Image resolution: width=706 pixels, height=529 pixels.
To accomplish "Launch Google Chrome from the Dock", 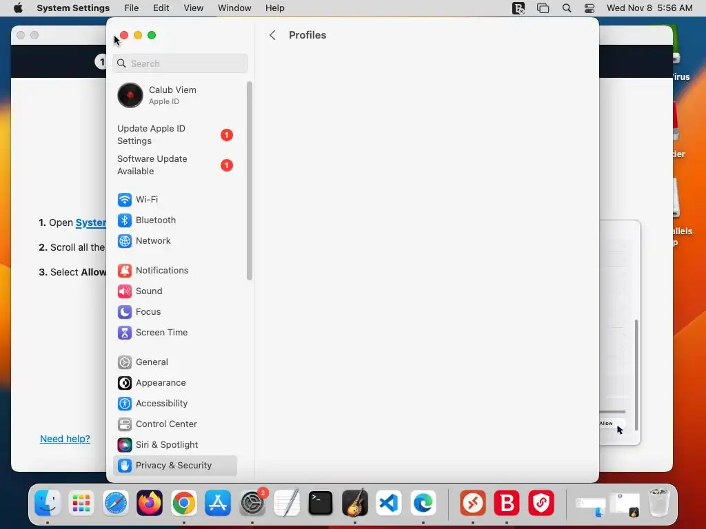I will [183, 503].
